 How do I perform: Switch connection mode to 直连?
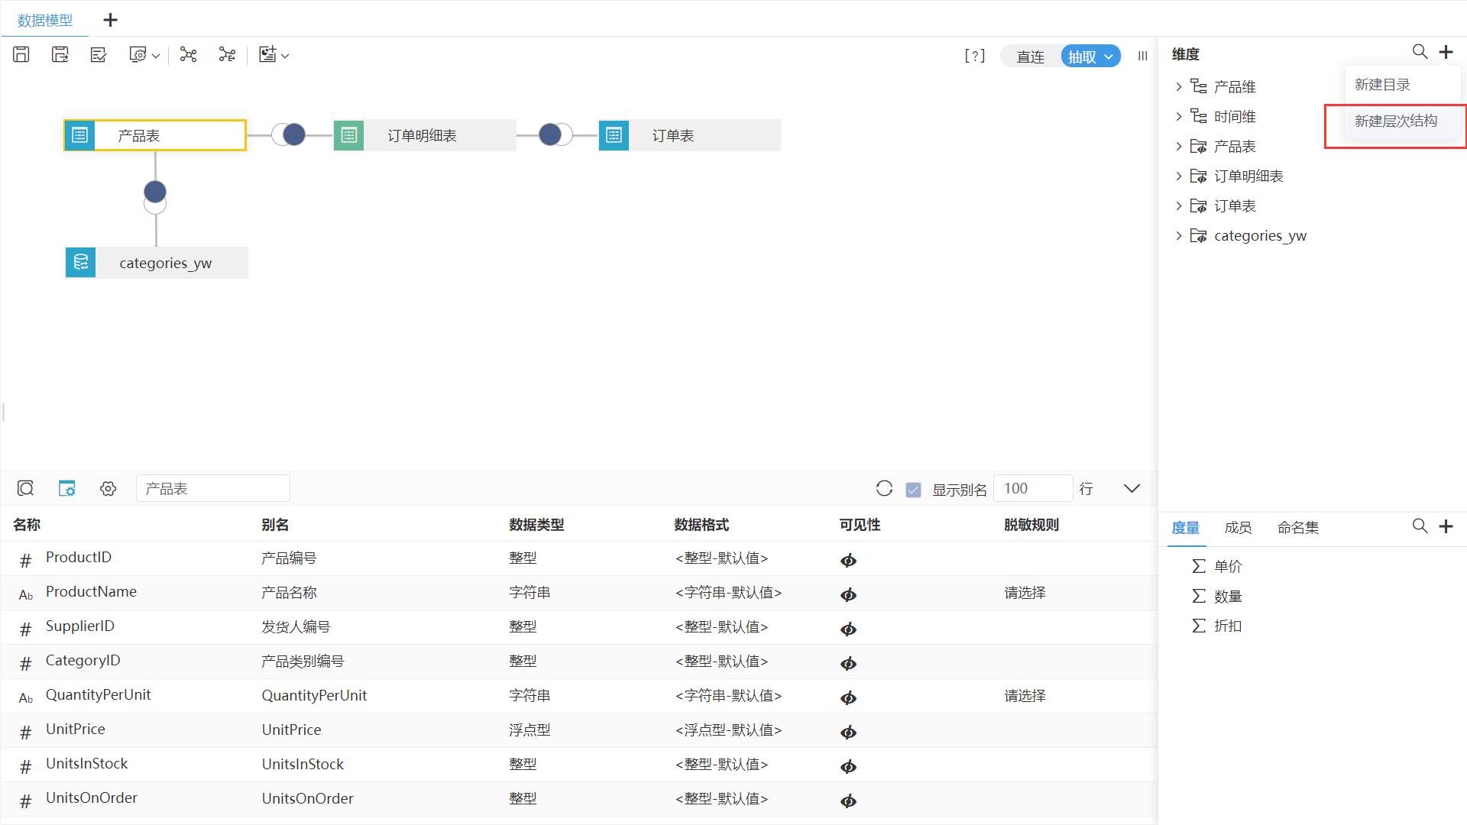tap(1029, 56)
